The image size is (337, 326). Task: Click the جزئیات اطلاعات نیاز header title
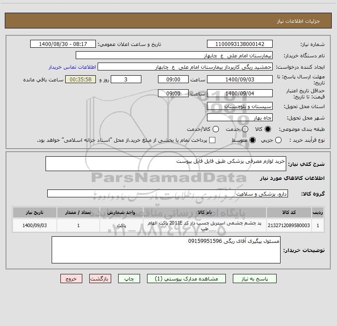coord(298,21)
